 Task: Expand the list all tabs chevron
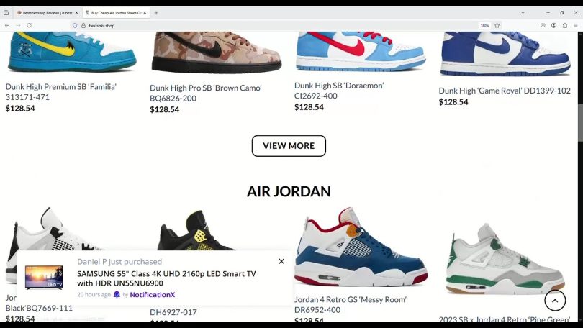coord(523,13)
